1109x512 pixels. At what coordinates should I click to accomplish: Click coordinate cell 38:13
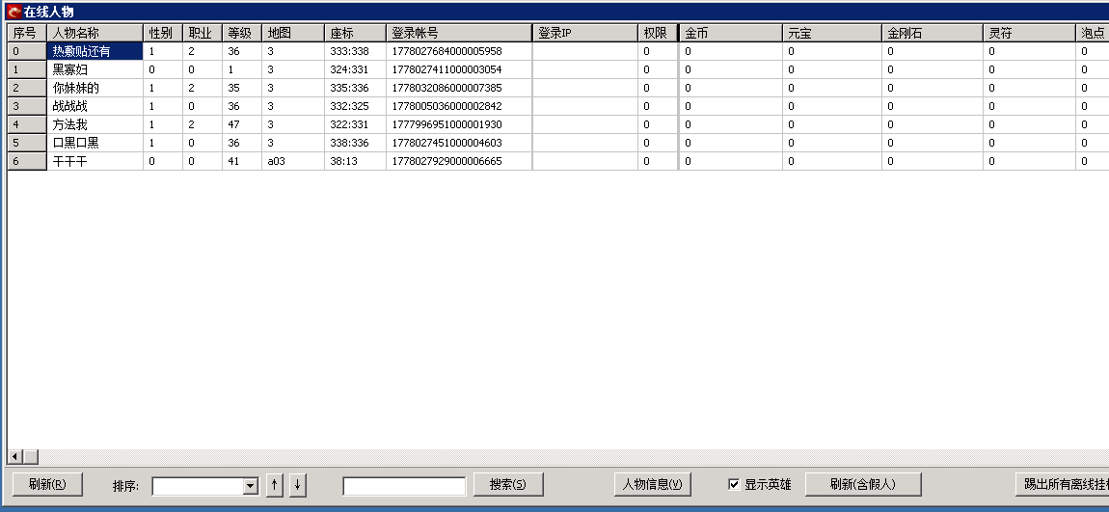click(355, 161)
